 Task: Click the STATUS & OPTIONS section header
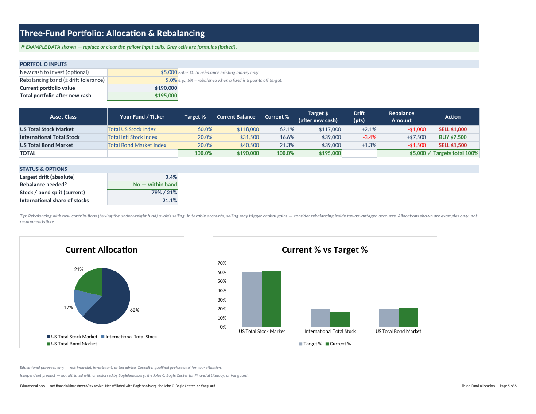[249, 169]
